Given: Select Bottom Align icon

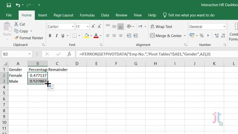Looking at the screenshot, I should pos(120,26).
